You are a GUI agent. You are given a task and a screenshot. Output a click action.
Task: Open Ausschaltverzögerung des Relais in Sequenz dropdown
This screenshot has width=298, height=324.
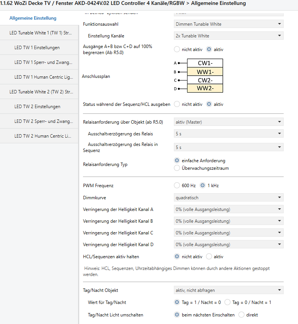229,147
